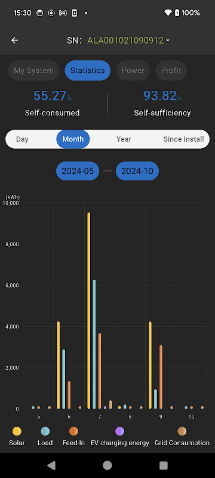Toggle EV charging energy purple legend dot
215x478 pixels.
[x=119, y=431]
